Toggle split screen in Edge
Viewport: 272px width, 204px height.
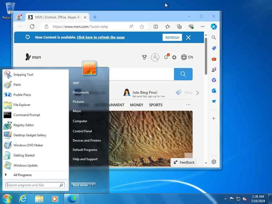pyautogui.click(x=156, y=27)
